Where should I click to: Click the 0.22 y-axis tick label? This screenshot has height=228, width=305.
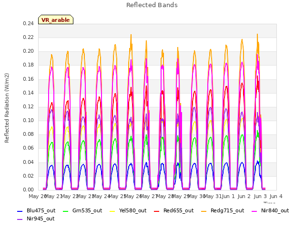pyautogui.click(x=29, y=37)
